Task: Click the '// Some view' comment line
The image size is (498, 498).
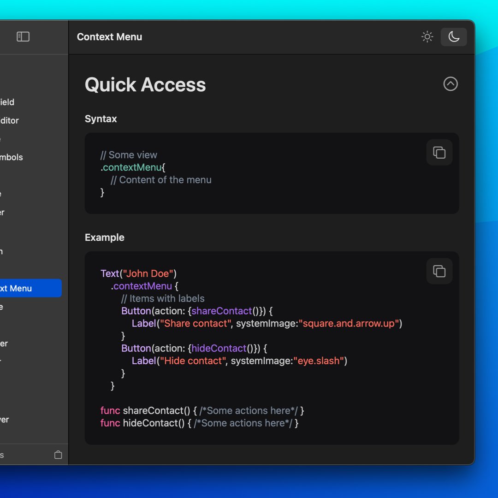Action: [x=129, y=154]
